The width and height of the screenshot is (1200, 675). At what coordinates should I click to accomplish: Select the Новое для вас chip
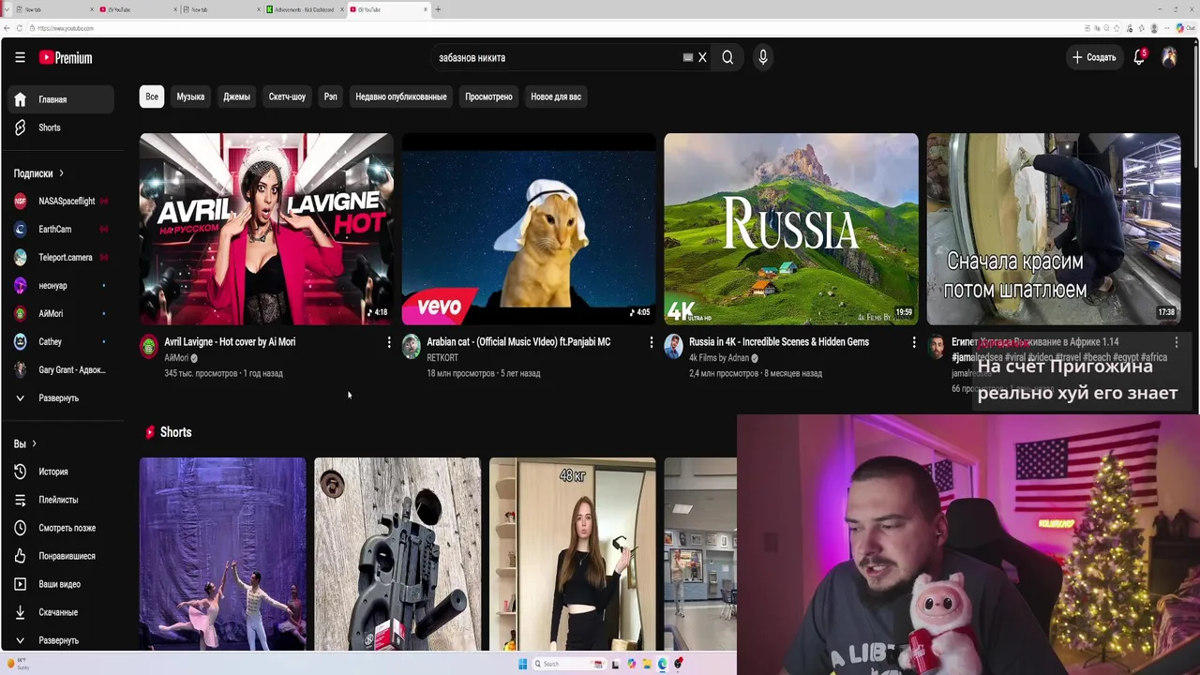tap(556, 97)
